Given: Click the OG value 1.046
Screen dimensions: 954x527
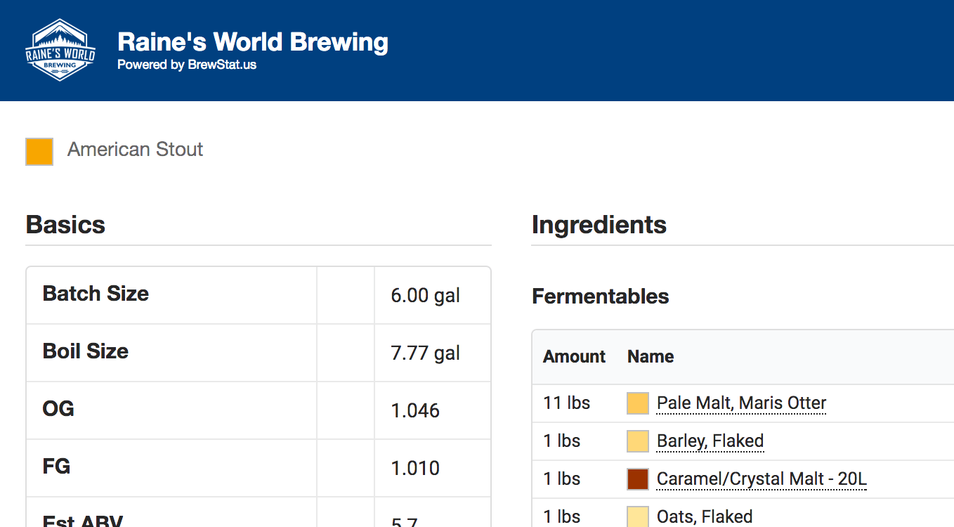Looking at the screenshot, I should pyautogui.click(x=415, y=410).
